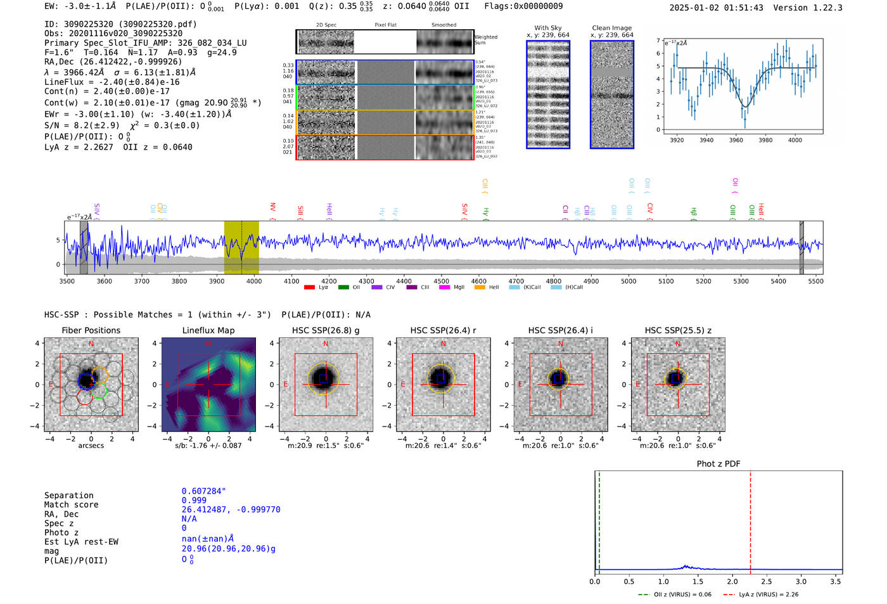The width and height of the screenshot is (887, 604).
Task: Select the orange HeII legend swatch
Action: point(480,287)
